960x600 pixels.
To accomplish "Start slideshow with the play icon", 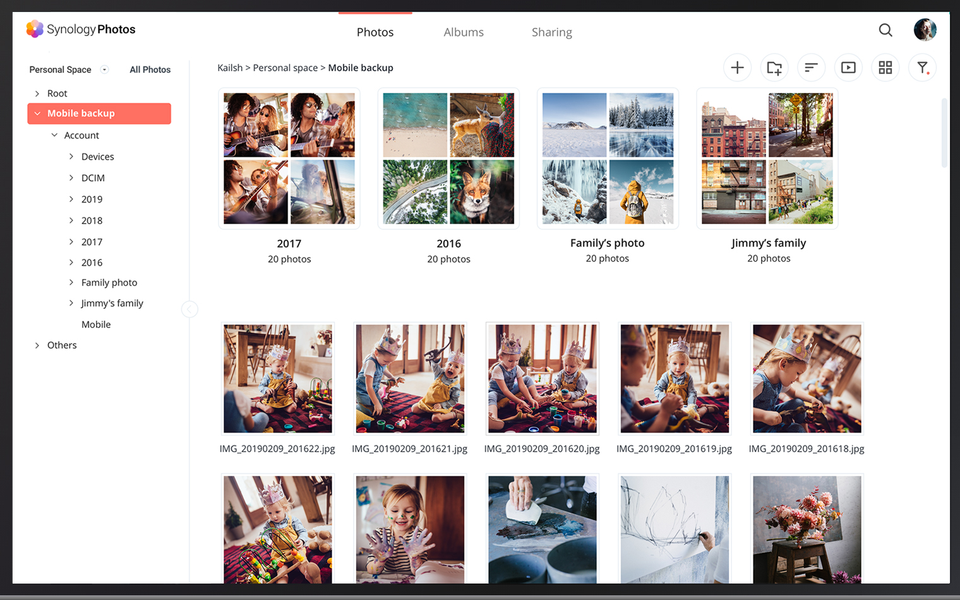I will 848,68.
